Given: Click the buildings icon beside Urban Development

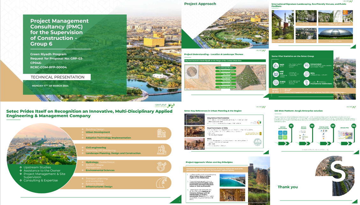Looking at the screenshot, I should click(161, 133).
